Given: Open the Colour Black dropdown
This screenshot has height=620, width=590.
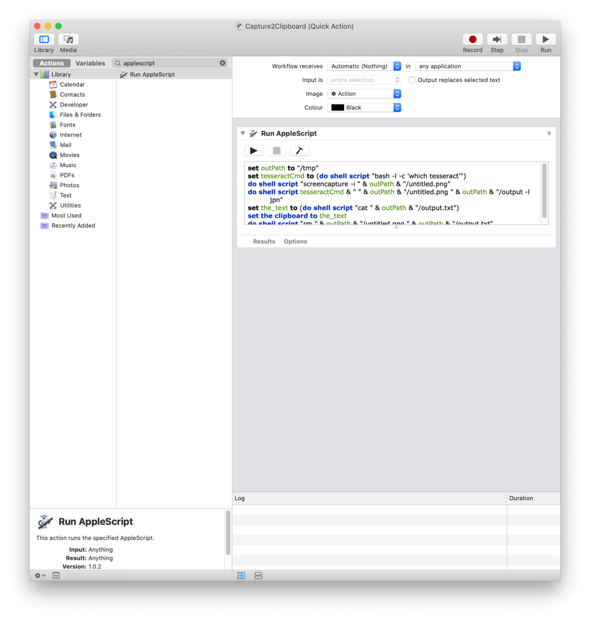Looking at the screenshot, I should point(364,108).
